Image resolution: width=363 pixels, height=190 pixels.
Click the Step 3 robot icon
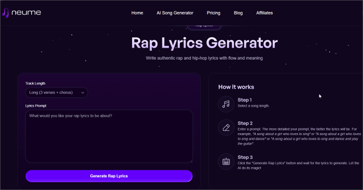click(x=226, y=162)
